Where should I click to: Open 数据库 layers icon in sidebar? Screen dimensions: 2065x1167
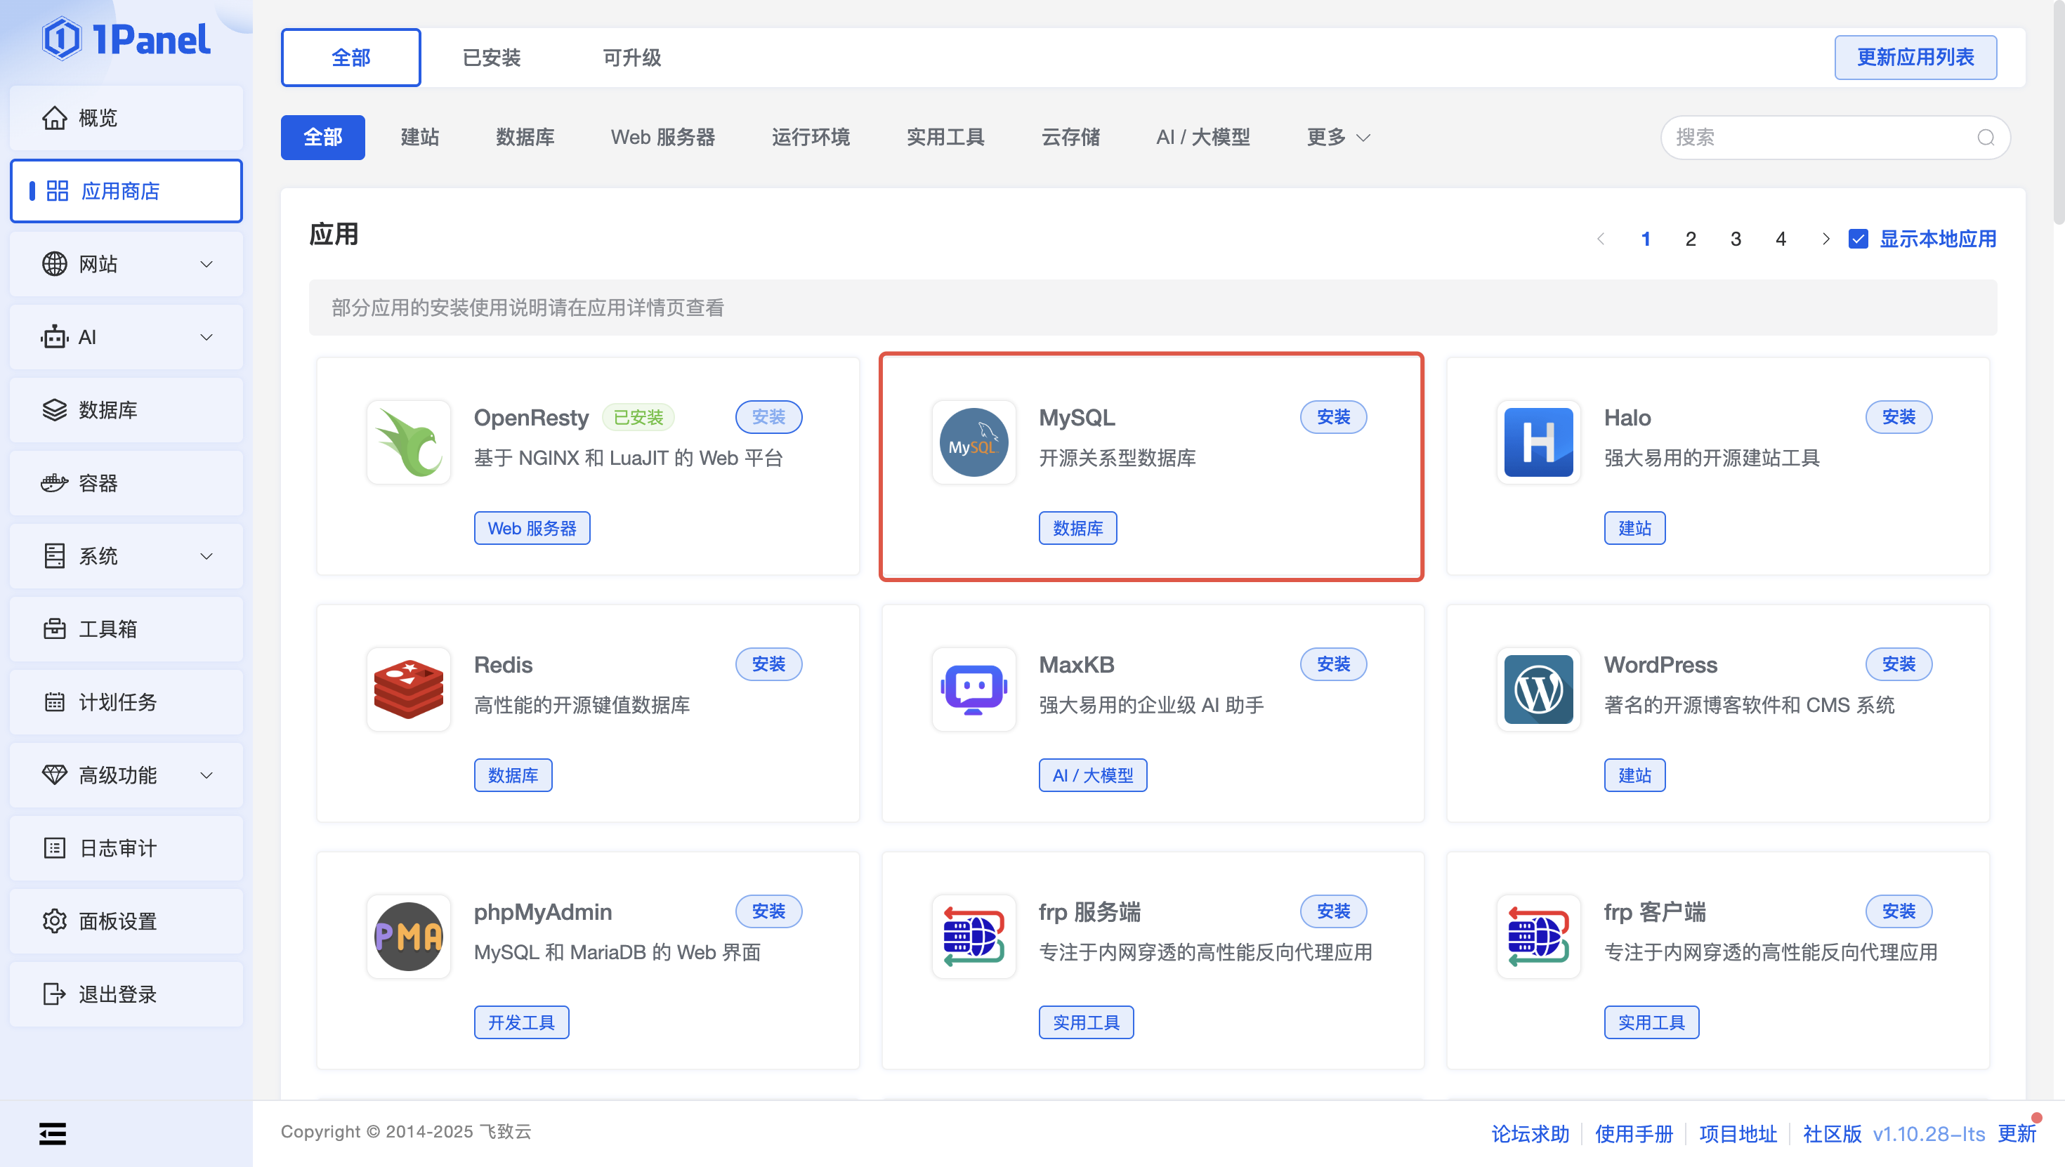point(55,409)
